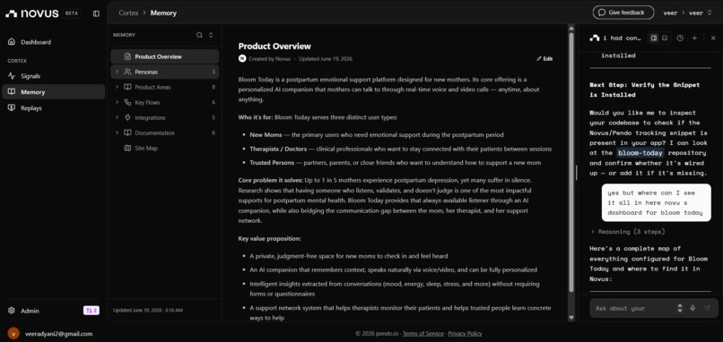The height and width of the screenshot is (342, 723).
Task: Select Product Overview in Memory tree
Action: pyautogui.click(x=165, y=56)
